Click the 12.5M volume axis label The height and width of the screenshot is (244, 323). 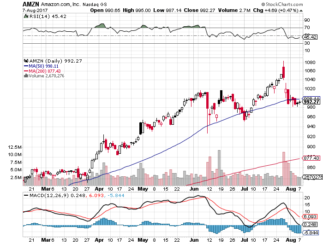click(x=15, y=147)
